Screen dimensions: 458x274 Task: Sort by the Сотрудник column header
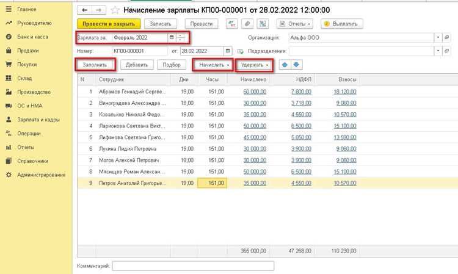pos(133,79)
